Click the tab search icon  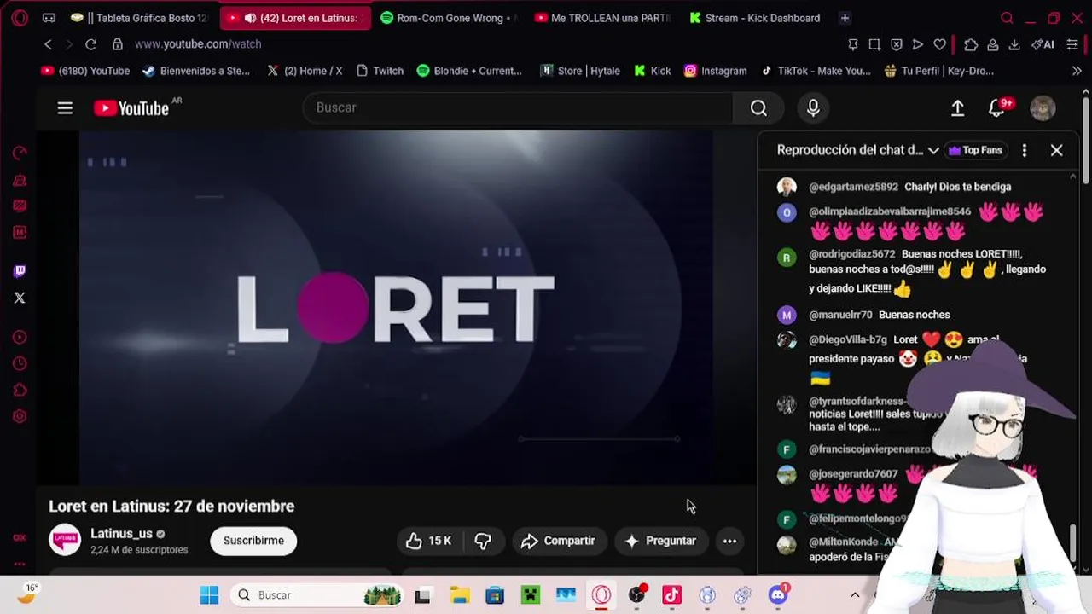pos(1007,18)
